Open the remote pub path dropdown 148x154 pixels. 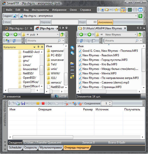58,35
